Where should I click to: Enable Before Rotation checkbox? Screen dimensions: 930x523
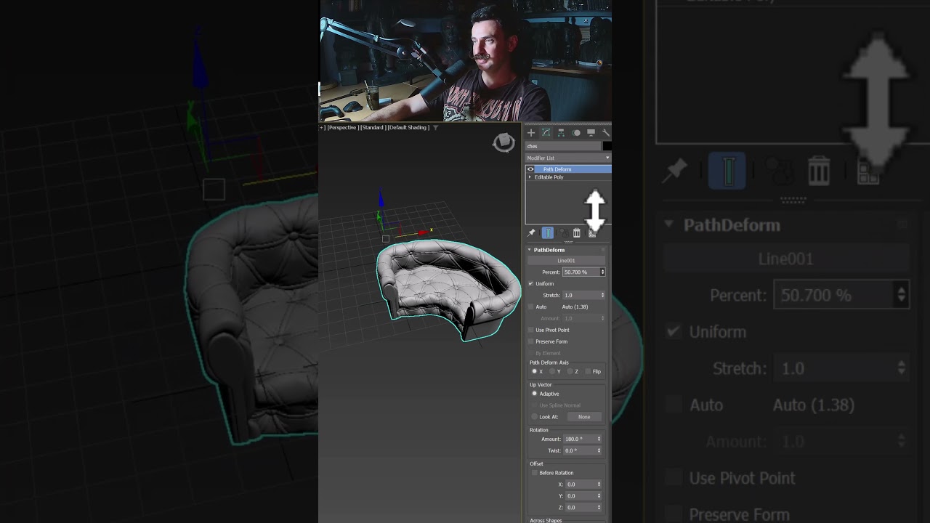click(x=535, y=473)
